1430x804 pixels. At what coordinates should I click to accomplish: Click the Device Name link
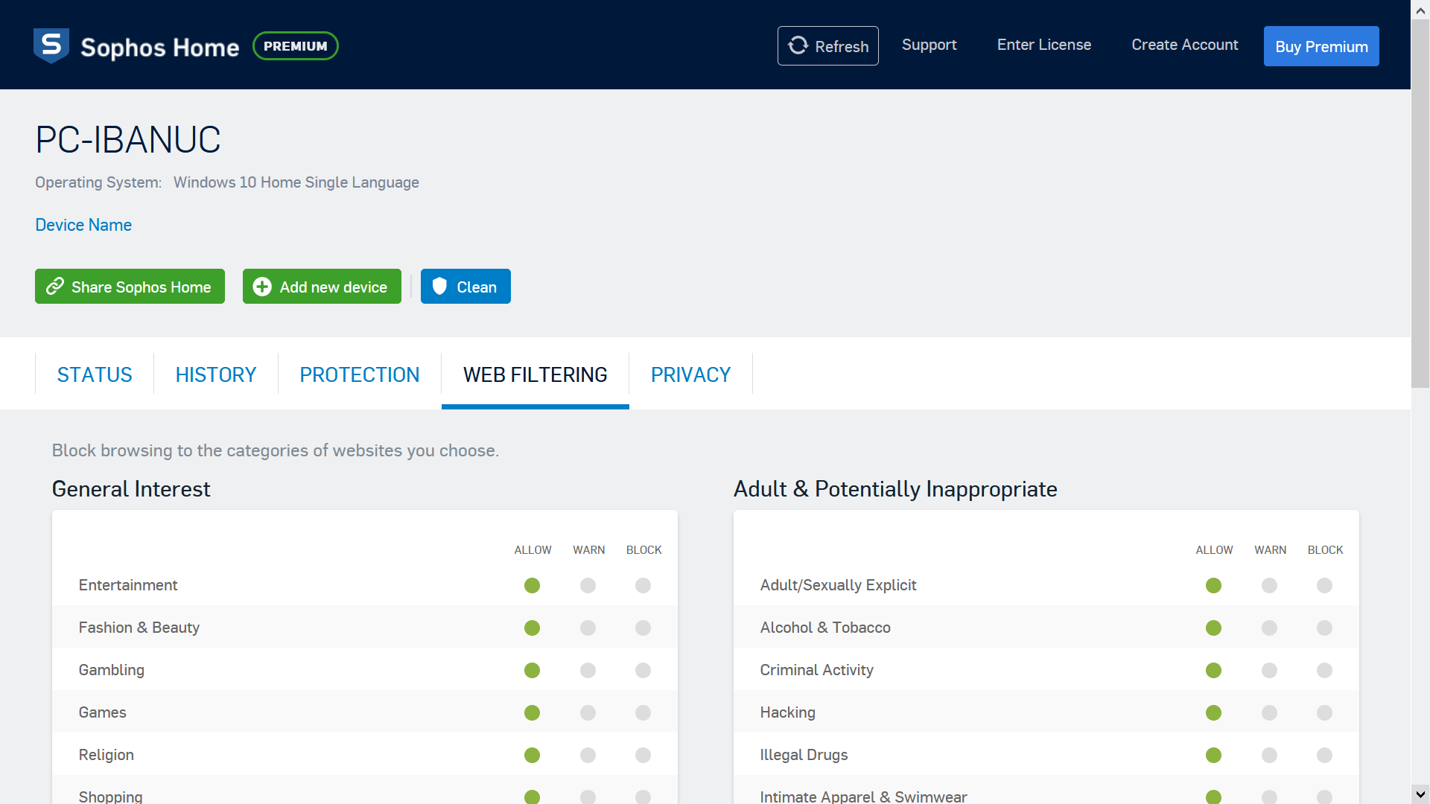coord(83,225)
